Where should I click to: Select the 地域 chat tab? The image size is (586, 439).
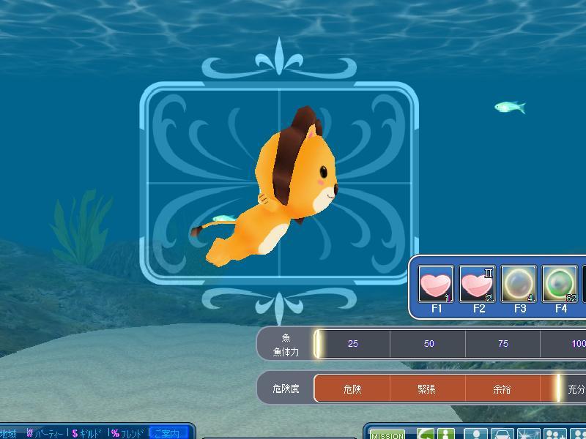click(8, 433)
